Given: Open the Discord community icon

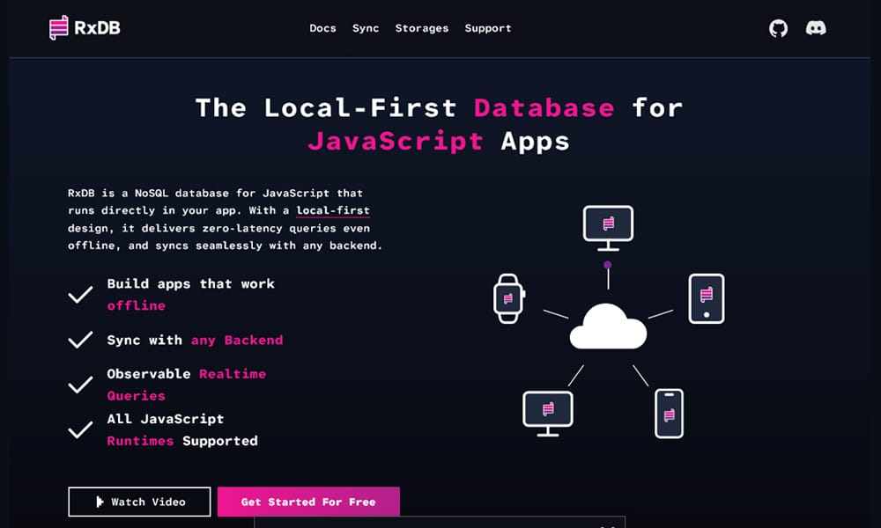Looking at the screenshot, I should 816,28.
